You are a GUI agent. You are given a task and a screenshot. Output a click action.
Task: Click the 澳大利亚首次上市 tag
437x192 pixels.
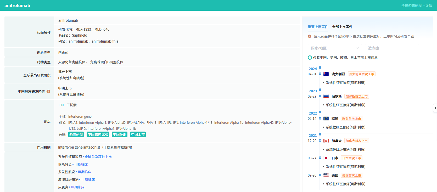(362, 74)
